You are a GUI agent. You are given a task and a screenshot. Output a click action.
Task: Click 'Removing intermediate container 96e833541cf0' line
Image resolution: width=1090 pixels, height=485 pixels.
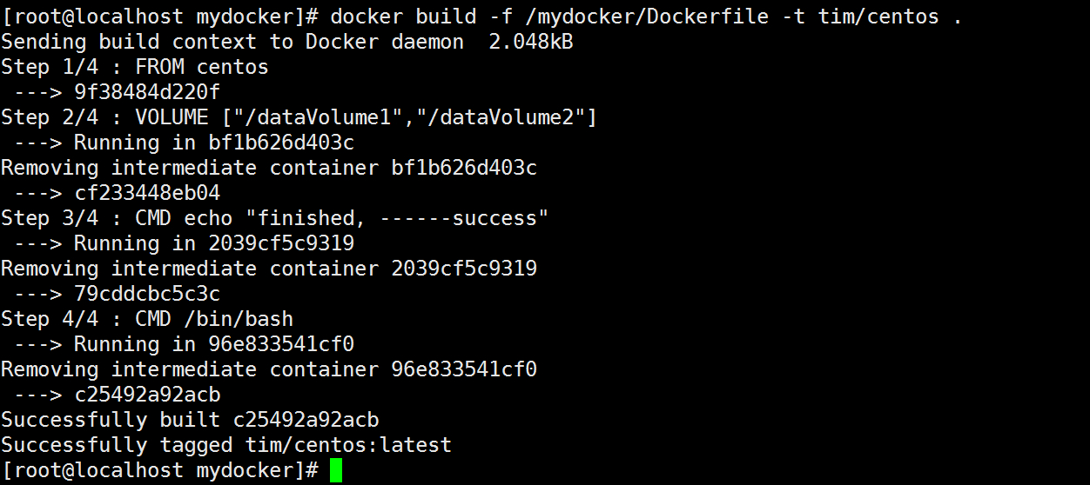(x=268, y=369)
